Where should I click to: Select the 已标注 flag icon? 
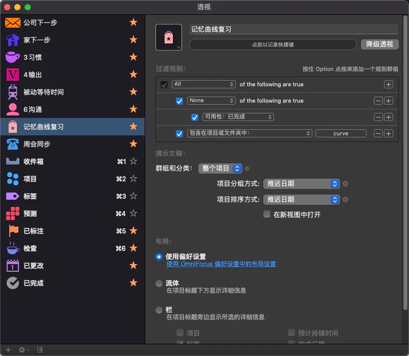click(x=11, y=231)
